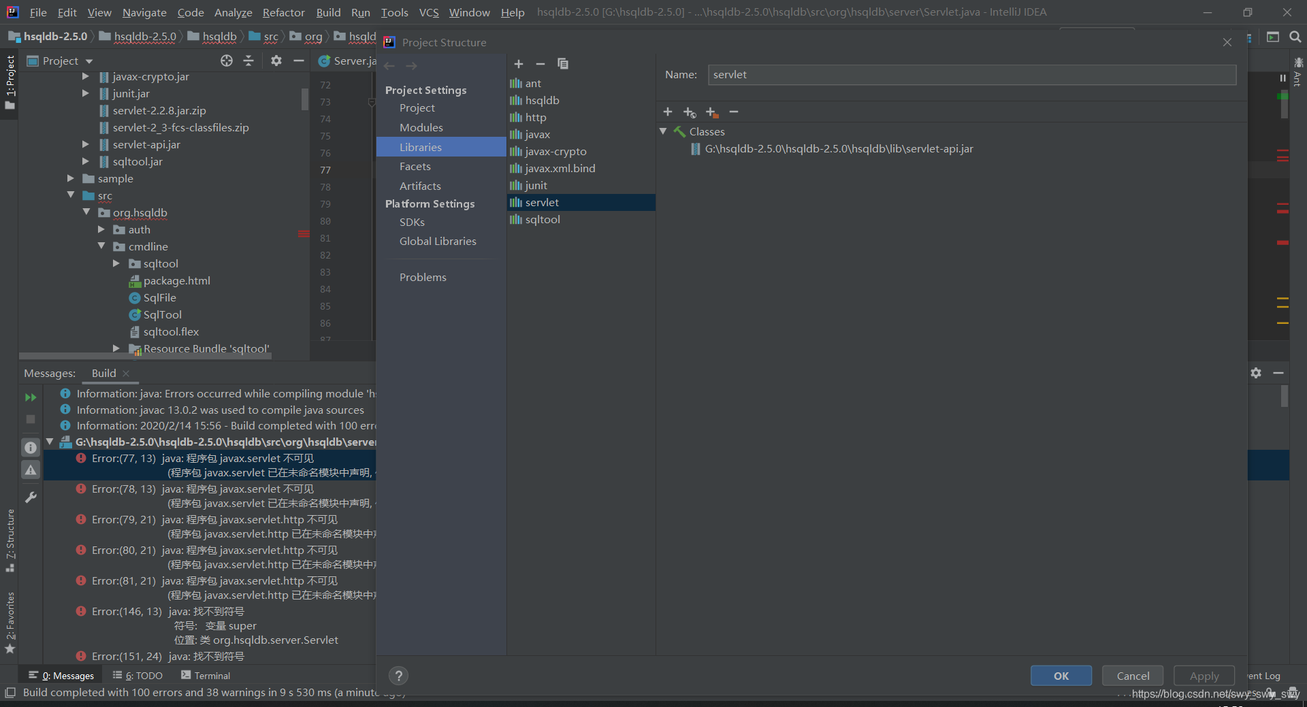Image resolution: width=1307 pixels, height=707 pixels.
Task: Collapse all in Project tool window
Action: click(248, 61)
